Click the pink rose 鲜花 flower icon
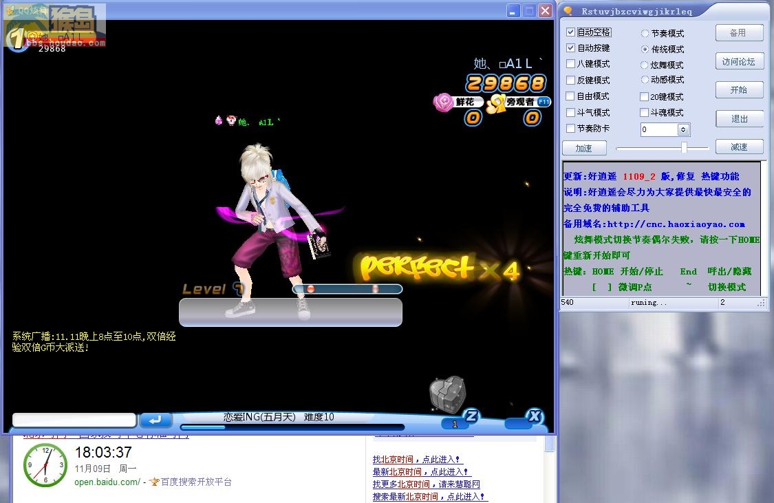774x503 pixels. click(x=443, y=103)
